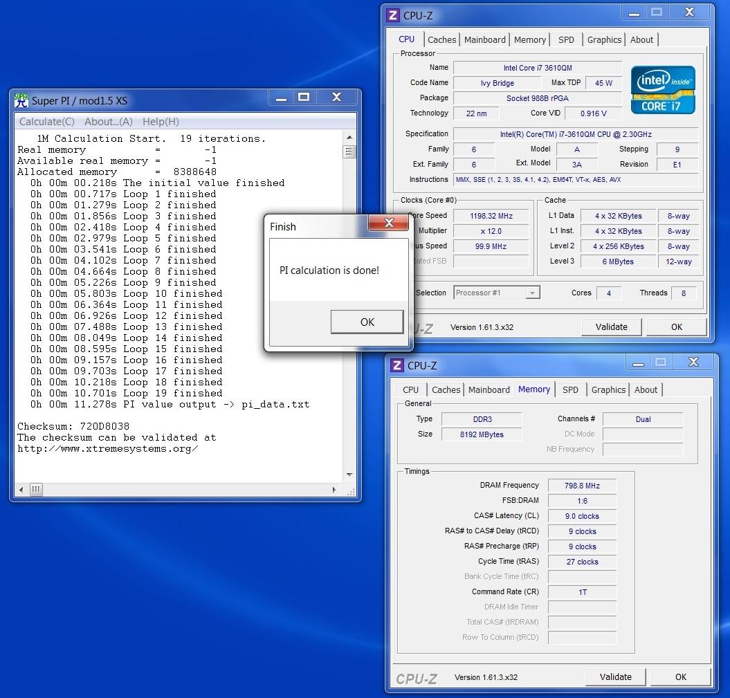The image size is (730, 698).
Task: Switch to Memory tab in top CPU-Z window
Action: 530,39
